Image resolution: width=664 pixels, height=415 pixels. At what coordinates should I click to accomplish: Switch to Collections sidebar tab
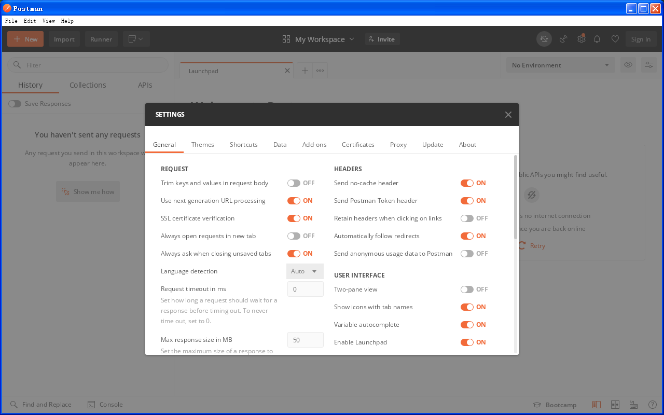point(88,85)
